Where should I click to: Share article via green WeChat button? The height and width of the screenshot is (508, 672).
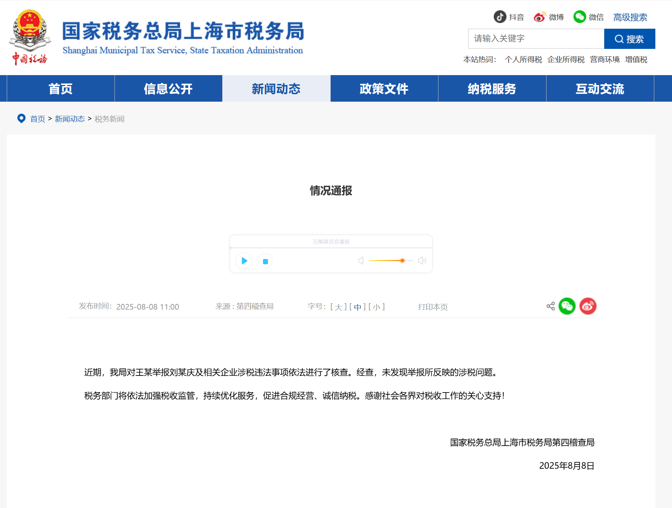point(567,306)
